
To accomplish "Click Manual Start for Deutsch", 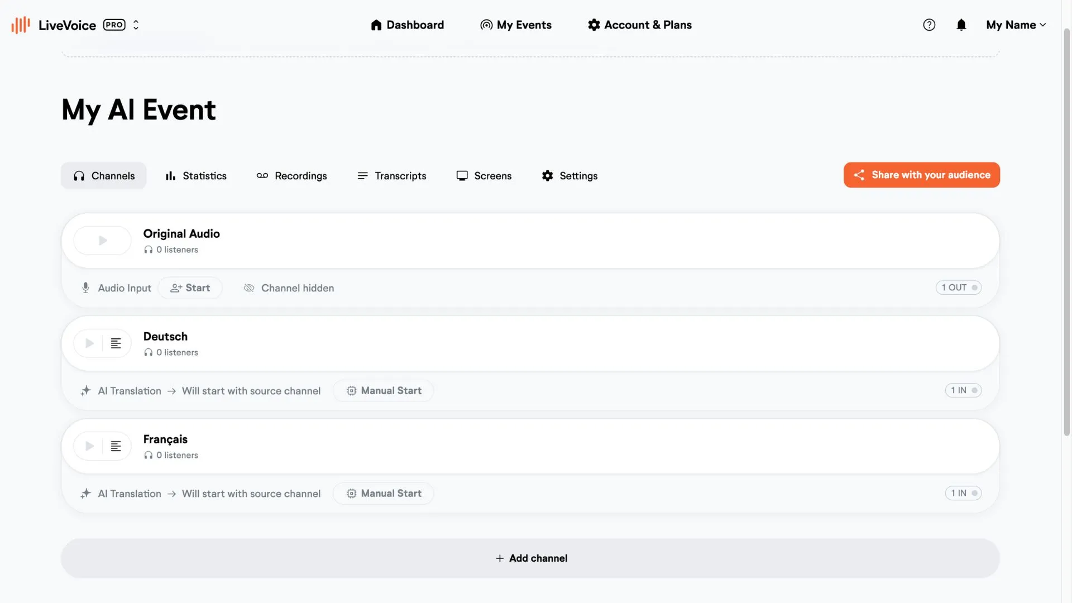I will pyautogui.click(x=384, y=391).
